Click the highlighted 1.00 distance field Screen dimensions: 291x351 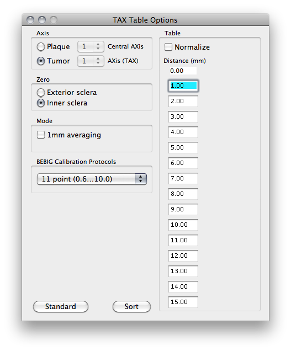[183, 86]
